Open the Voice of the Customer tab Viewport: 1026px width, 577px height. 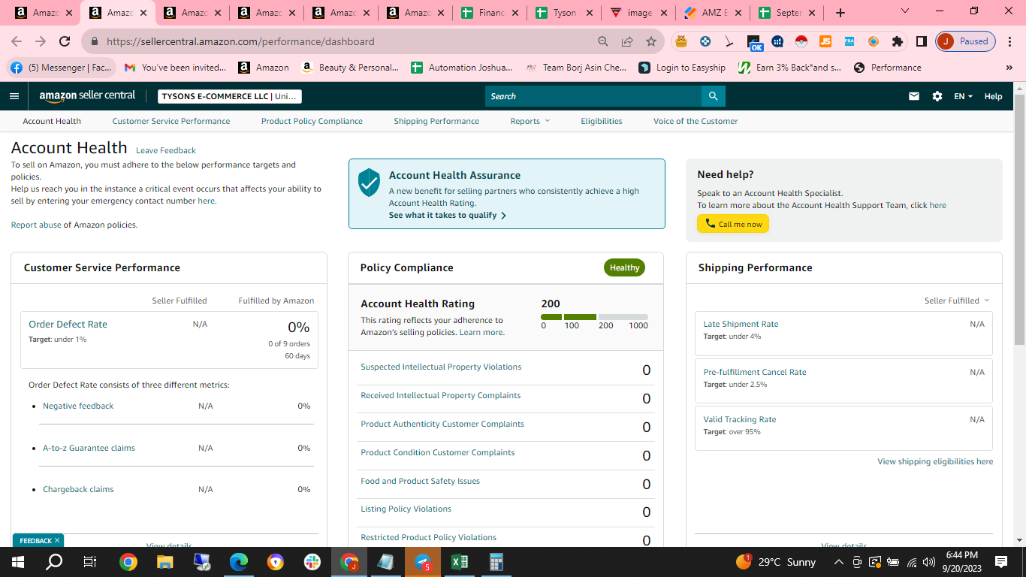point(696,121)
